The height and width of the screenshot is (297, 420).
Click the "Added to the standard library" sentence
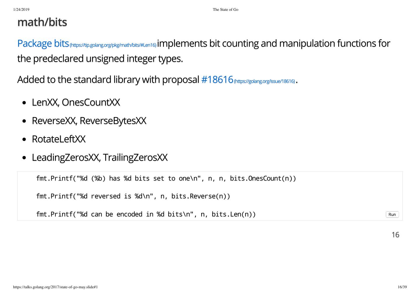click(108, 80)
